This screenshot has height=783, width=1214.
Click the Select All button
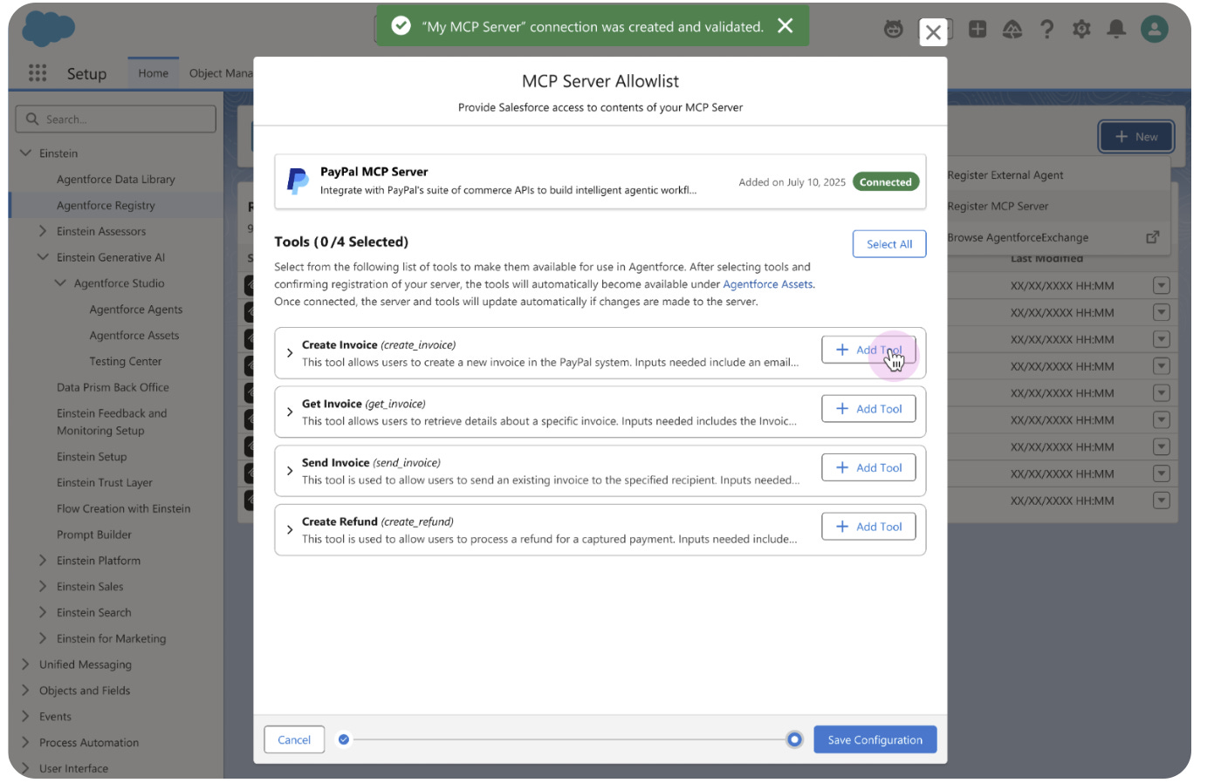(x=889, y=244)
